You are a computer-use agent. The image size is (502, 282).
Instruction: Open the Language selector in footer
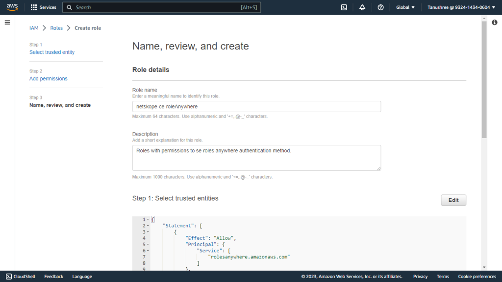click(x=82, y=277)
